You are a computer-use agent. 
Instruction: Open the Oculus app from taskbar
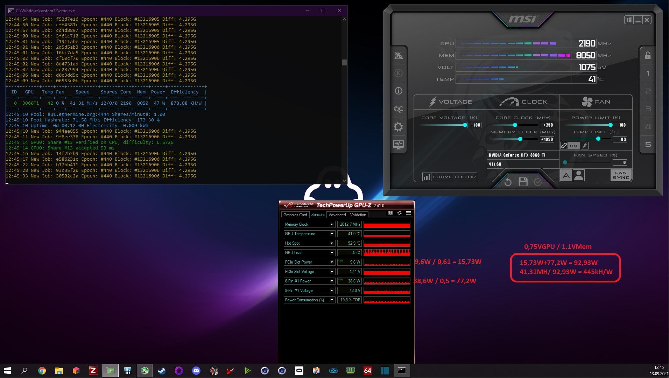pyautogui.click(x=299, y=371)
